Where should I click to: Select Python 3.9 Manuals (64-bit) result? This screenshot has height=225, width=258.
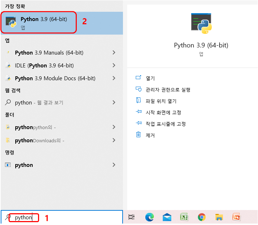point(62,53)
